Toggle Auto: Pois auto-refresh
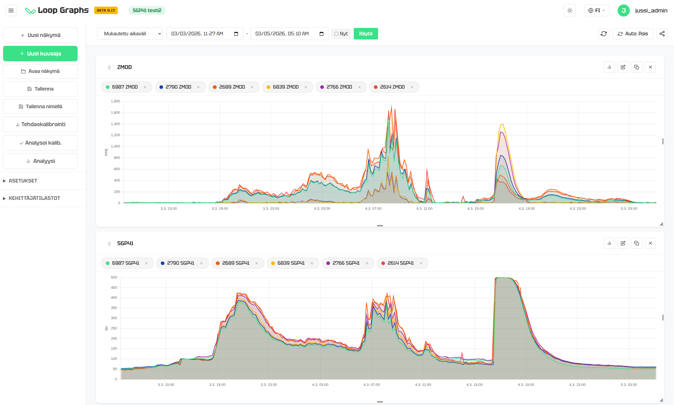This screenshot has height=405, width=674. tap(633, 34)
